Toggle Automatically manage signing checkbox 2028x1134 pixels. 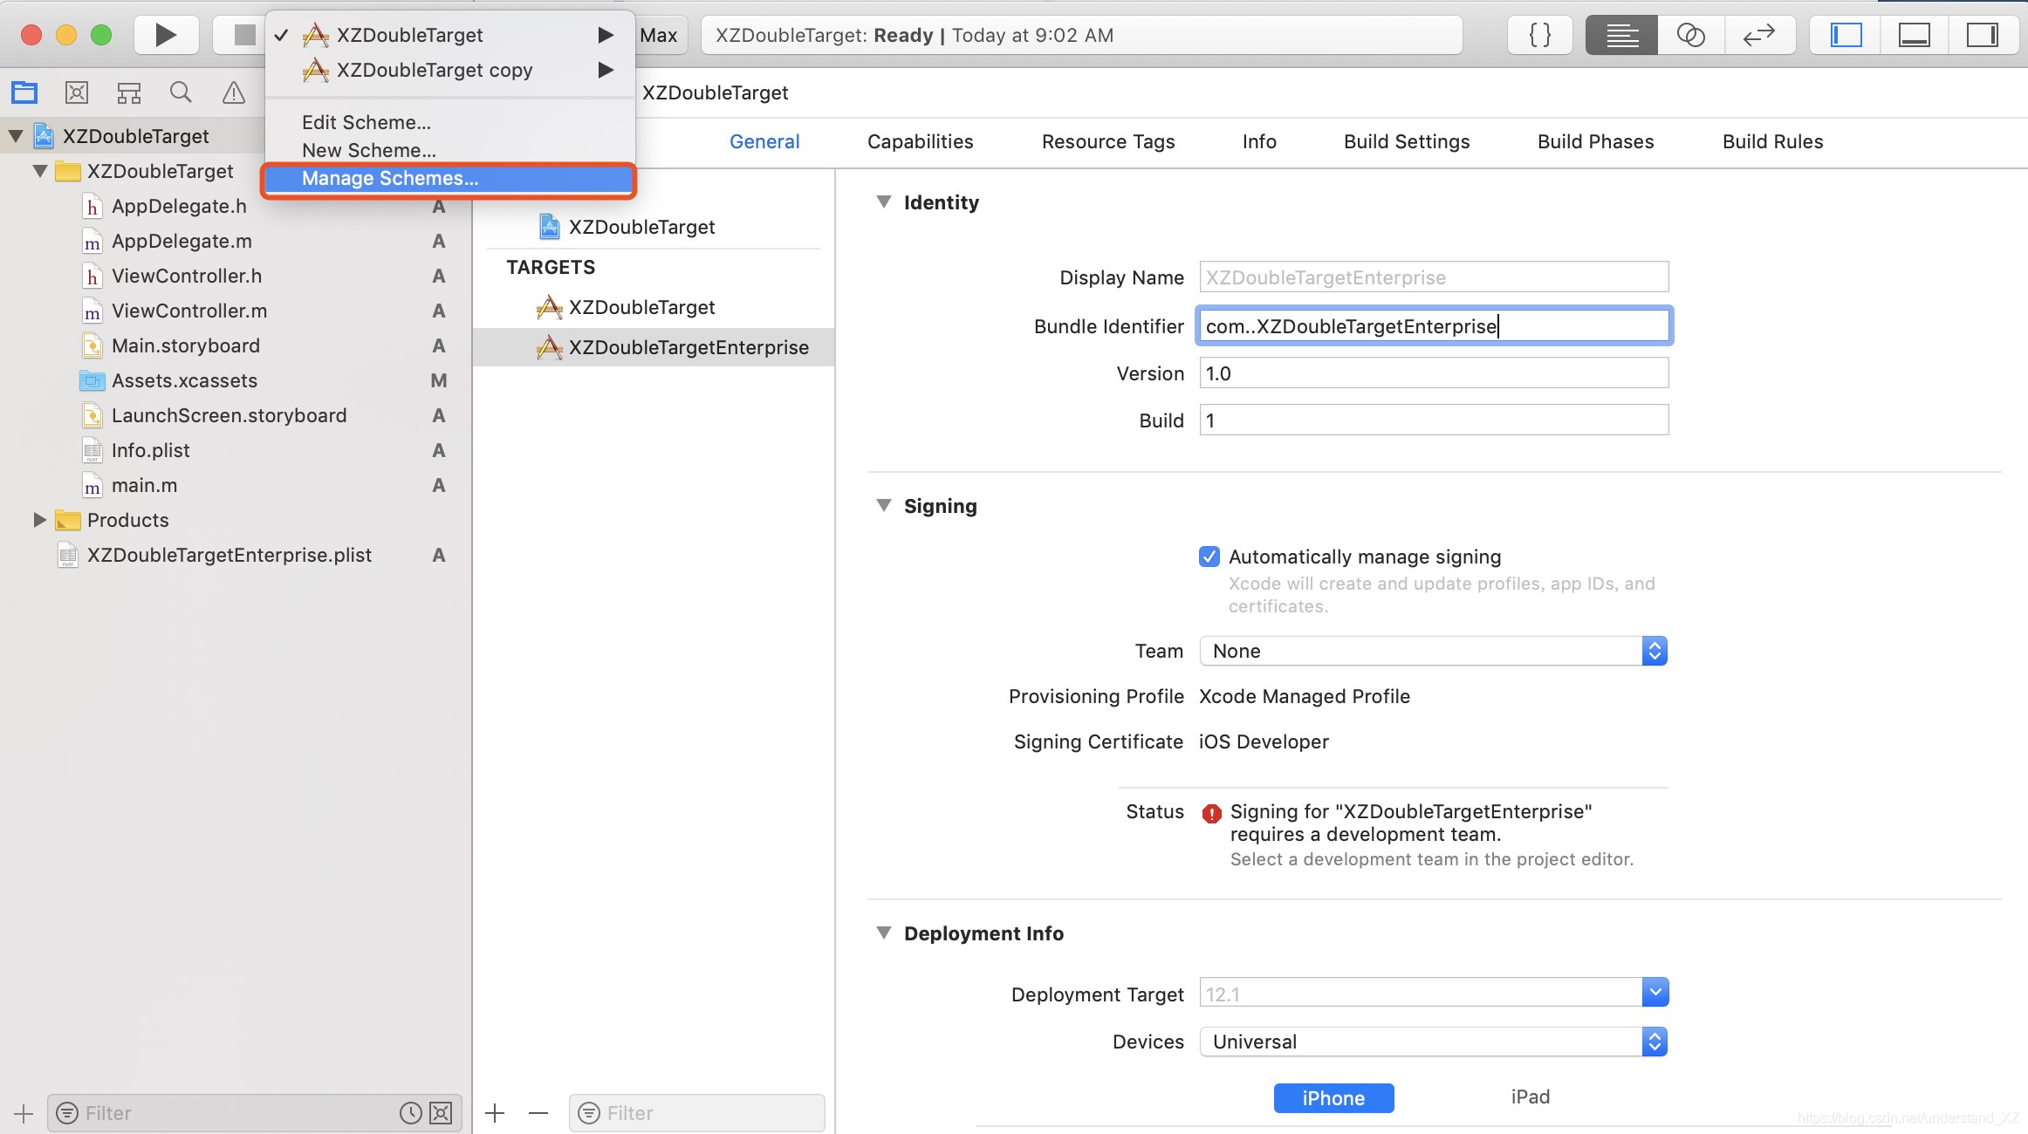[x=1209, y=557]
